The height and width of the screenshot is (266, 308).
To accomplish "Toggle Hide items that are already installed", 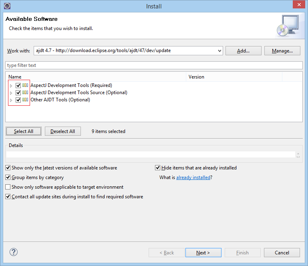I will 157,168.
